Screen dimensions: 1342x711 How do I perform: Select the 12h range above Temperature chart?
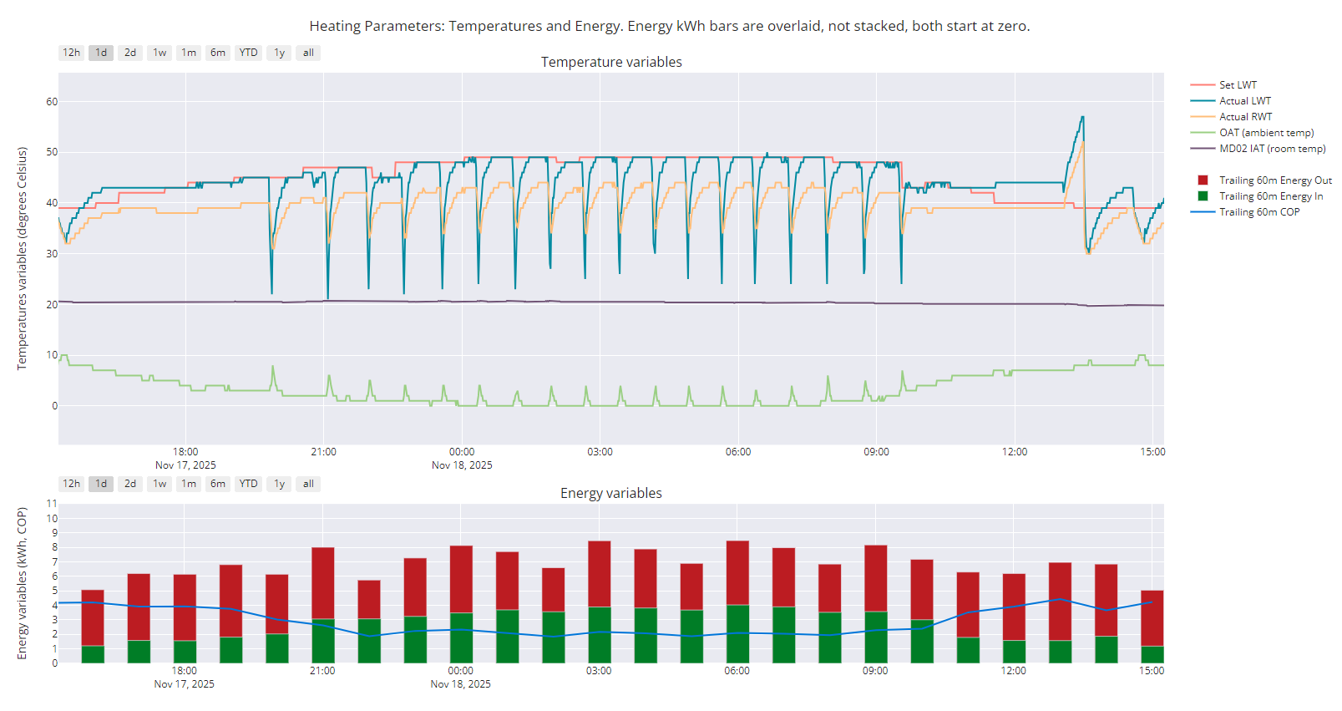point(71,53)
